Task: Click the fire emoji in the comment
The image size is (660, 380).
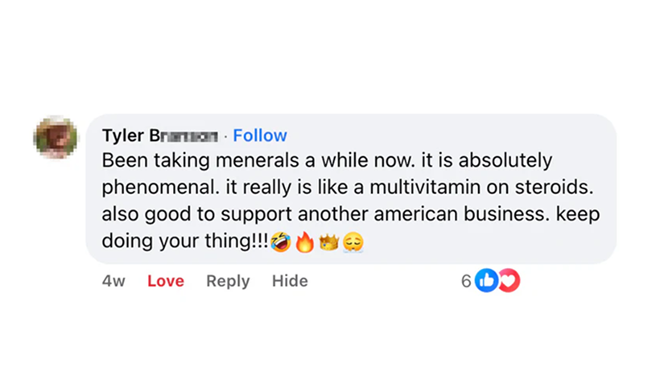Action: click(x=304, y=242)
